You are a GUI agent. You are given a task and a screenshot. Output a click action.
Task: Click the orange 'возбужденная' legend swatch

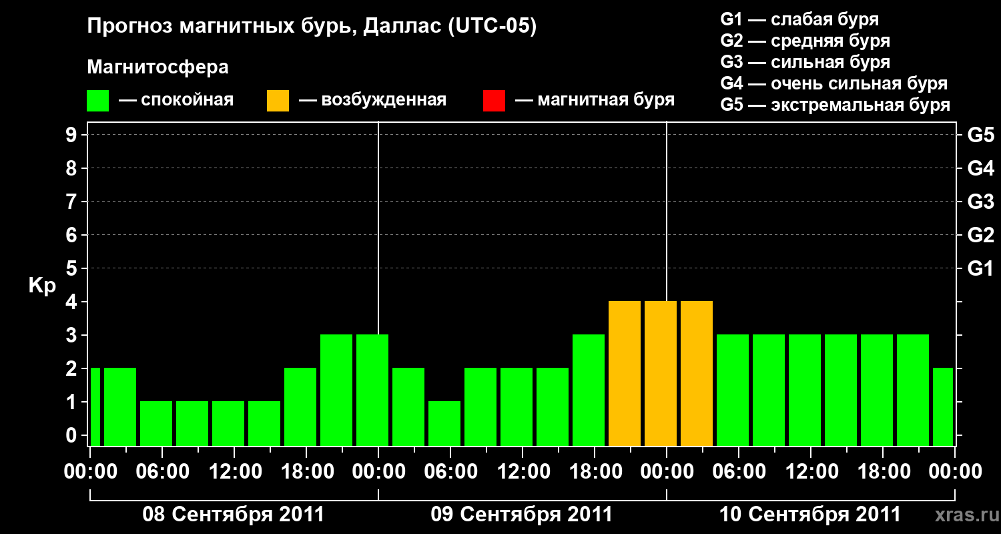point(278,101)
